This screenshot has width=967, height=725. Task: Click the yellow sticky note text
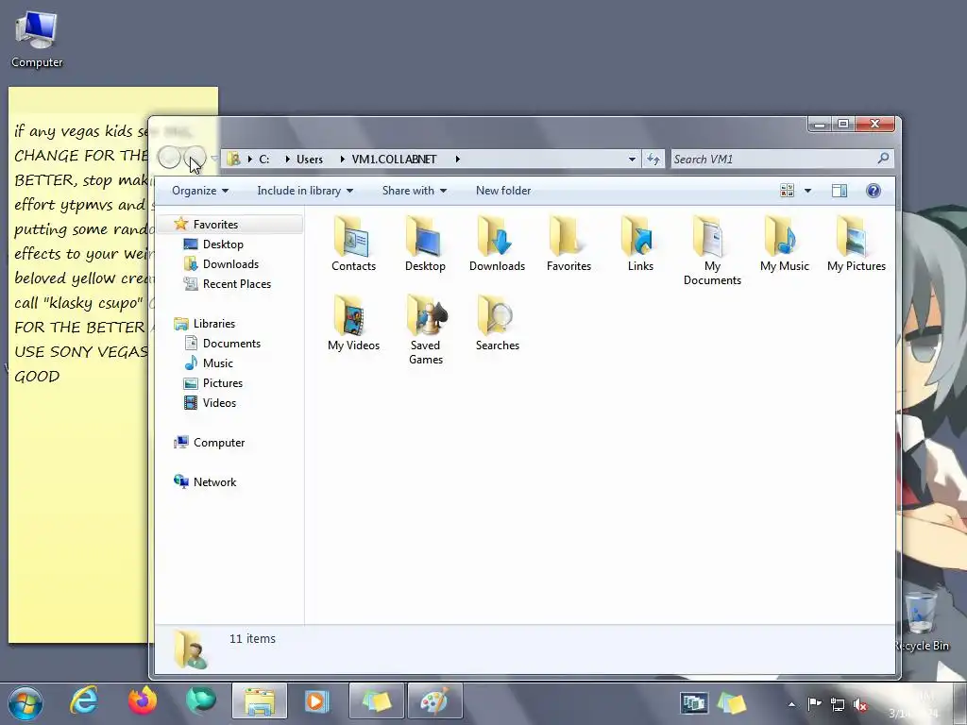pos(80,253)
